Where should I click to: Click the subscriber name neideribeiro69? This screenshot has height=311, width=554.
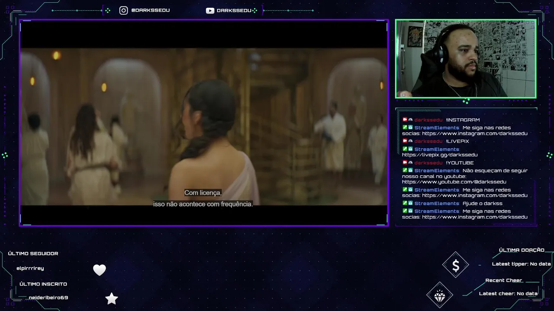pos(48,298)
